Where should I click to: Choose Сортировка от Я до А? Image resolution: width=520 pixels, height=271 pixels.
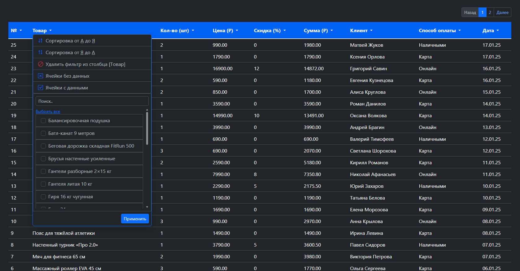coord(92,52)
